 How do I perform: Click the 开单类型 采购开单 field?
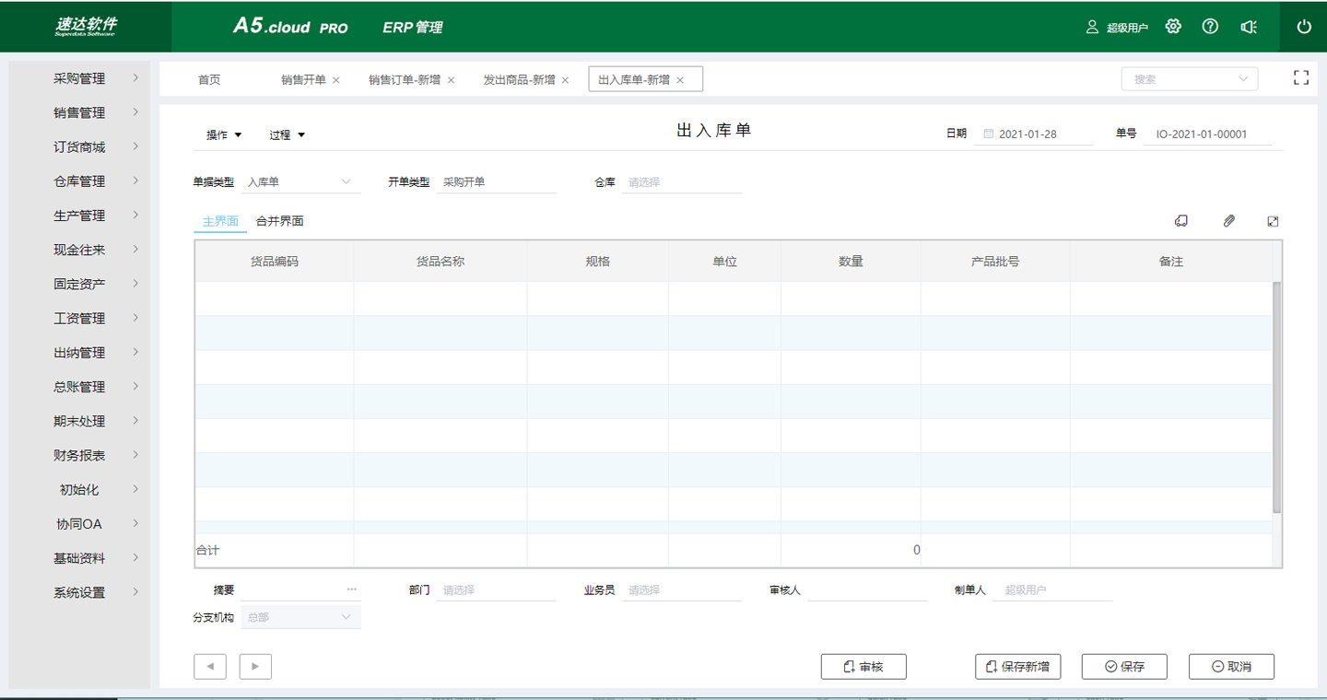(497, 182)
